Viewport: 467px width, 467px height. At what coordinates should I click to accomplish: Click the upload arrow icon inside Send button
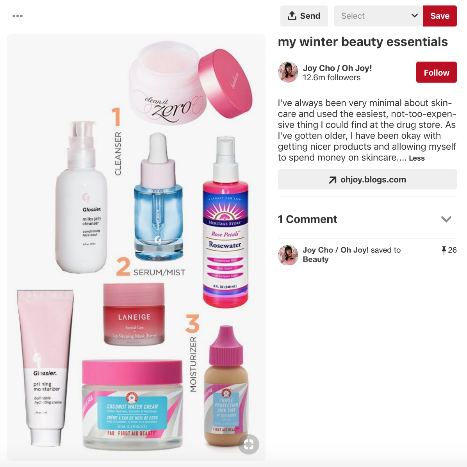[x=292, y=16]
